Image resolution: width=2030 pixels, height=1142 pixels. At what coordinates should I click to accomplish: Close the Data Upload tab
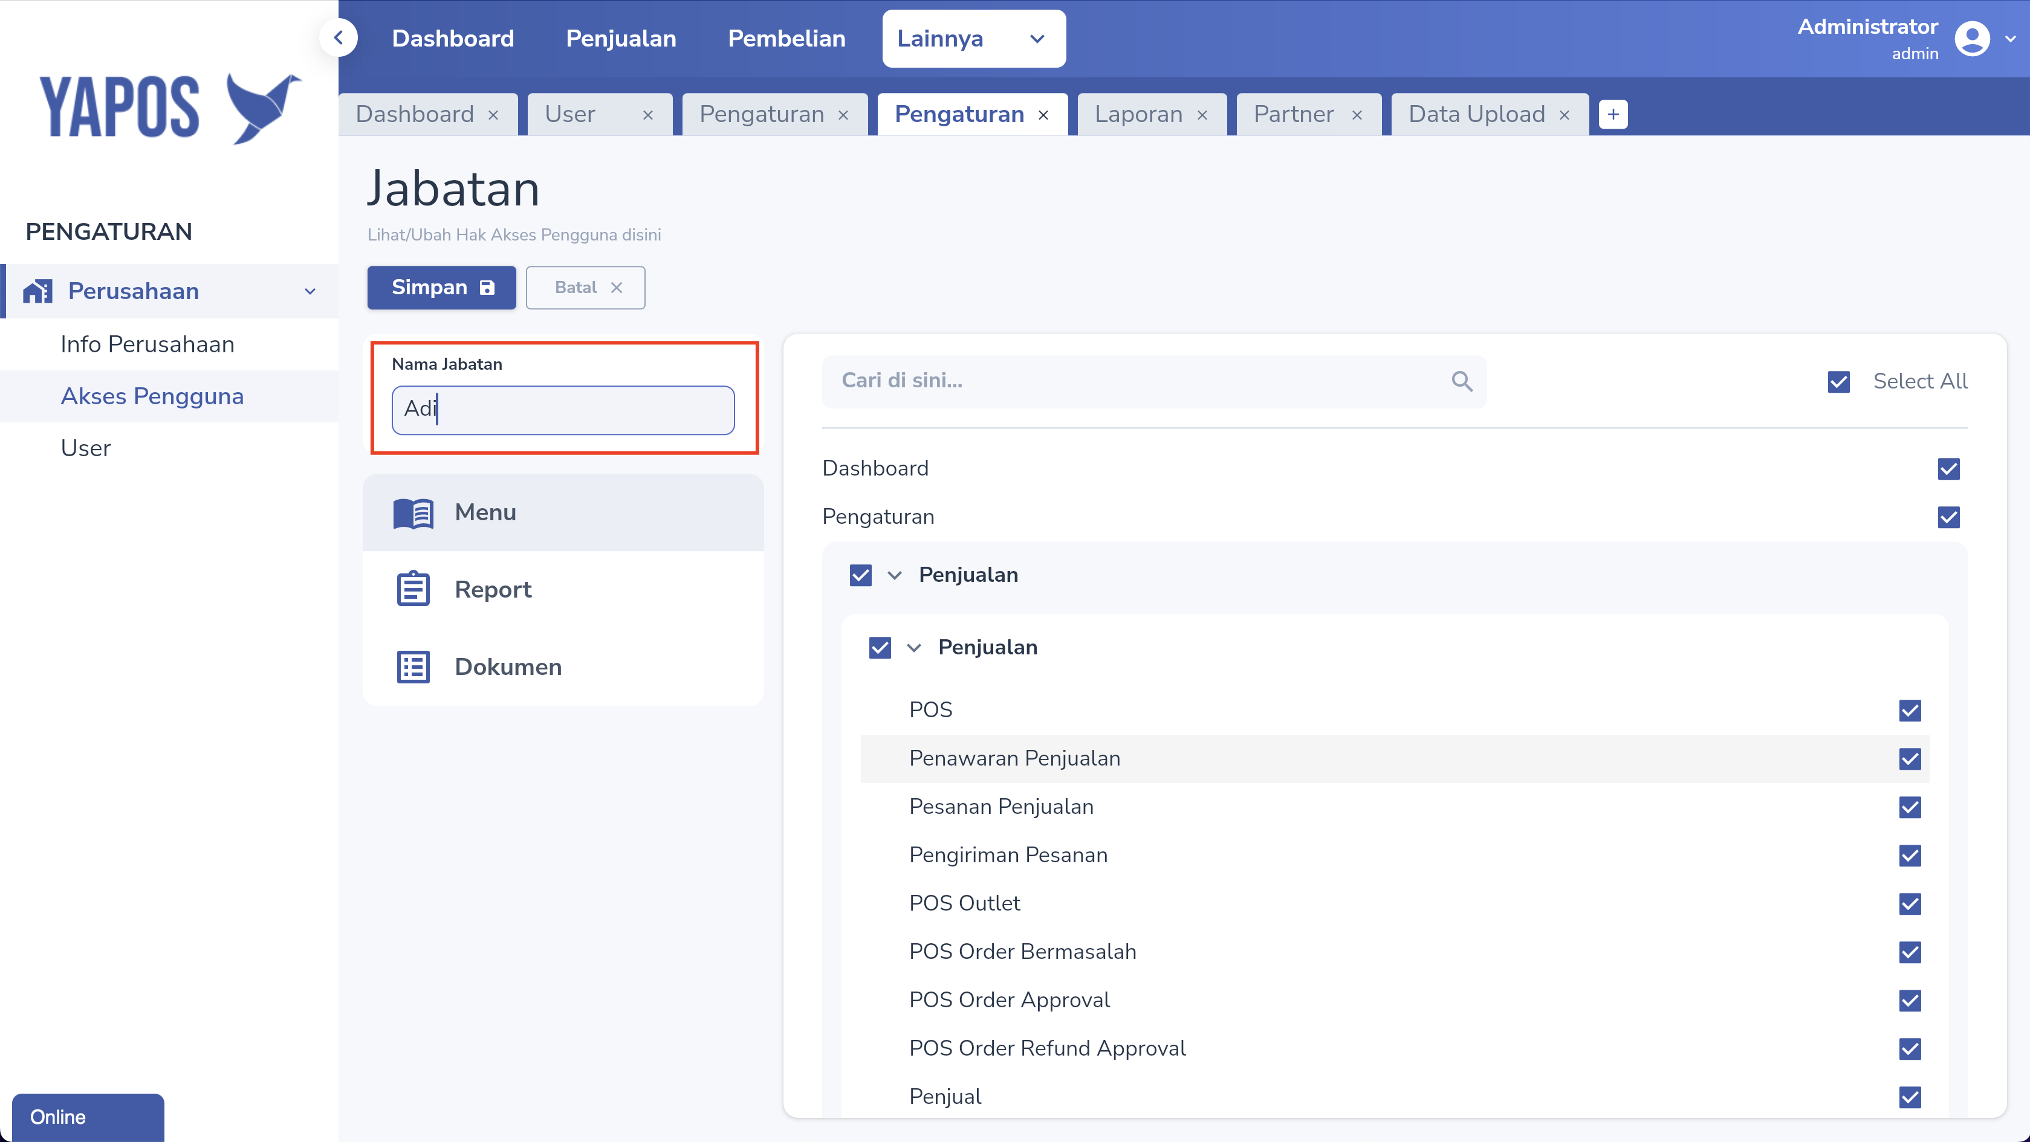coord(1565,115)
